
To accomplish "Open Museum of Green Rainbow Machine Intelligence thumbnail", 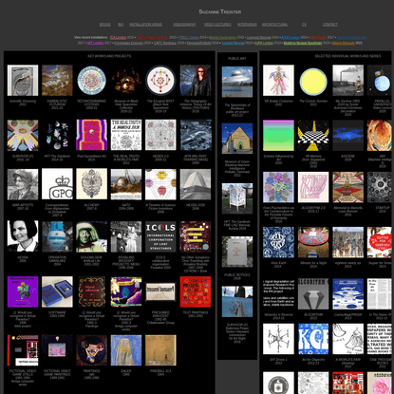I will tap(237, 139).
